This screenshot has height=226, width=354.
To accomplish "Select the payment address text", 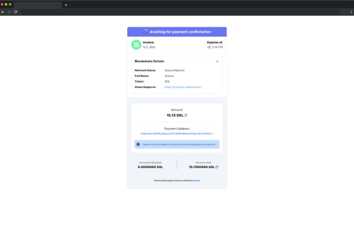I will coord(175,134).
